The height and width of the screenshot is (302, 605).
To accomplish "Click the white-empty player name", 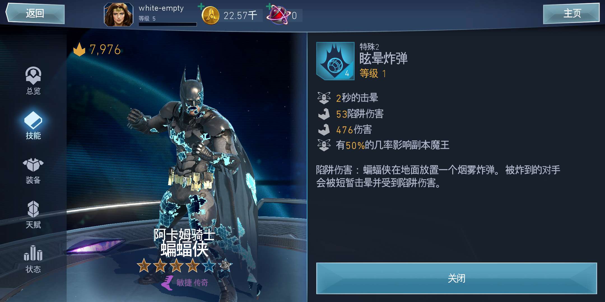I will 161,8.
